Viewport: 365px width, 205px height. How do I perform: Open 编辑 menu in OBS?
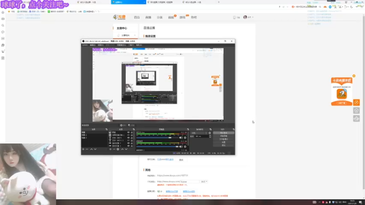(x=93, y=45)
